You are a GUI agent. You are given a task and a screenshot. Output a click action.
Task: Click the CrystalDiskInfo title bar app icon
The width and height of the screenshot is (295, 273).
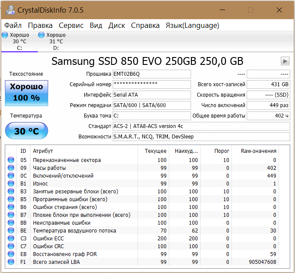[x=10, y=10]
